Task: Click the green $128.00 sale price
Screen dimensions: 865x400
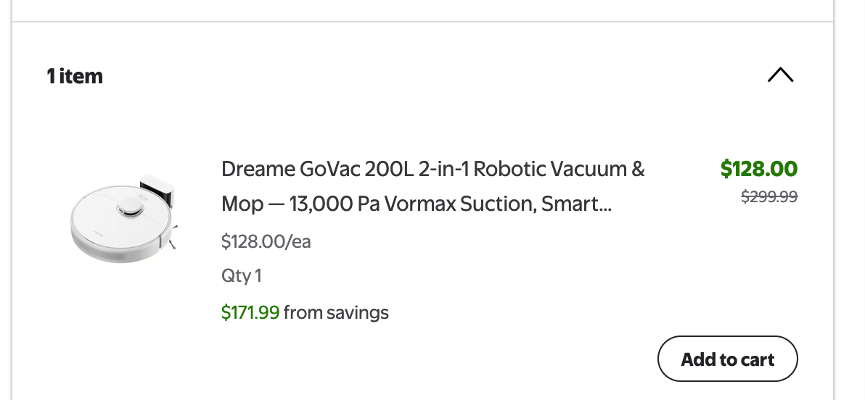Action: click(x=758, y=169)
